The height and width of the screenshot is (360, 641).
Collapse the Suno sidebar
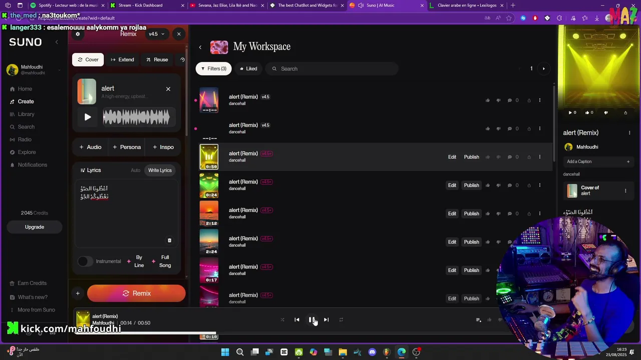[x=57, y=42]
